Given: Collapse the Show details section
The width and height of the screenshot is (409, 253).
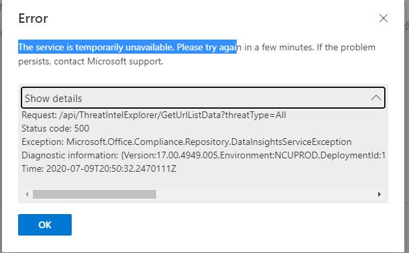Looking at the screenshot, I should pos(203,98).
